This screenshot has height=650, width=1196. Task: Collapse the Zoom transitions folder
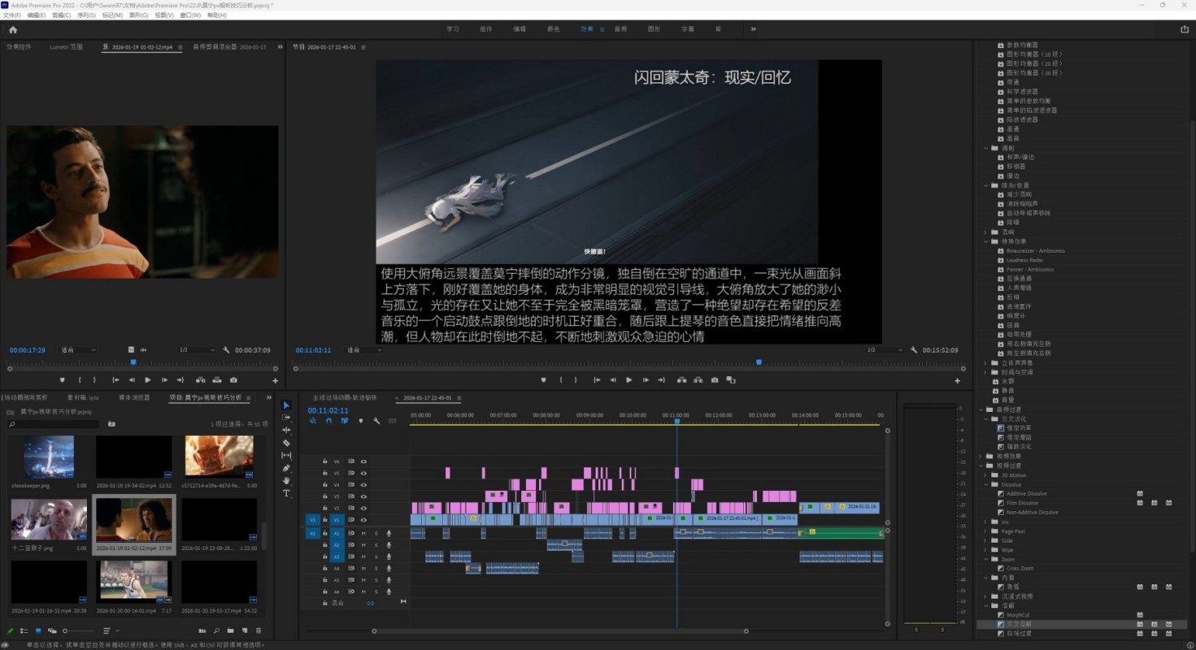click(985, 559)
